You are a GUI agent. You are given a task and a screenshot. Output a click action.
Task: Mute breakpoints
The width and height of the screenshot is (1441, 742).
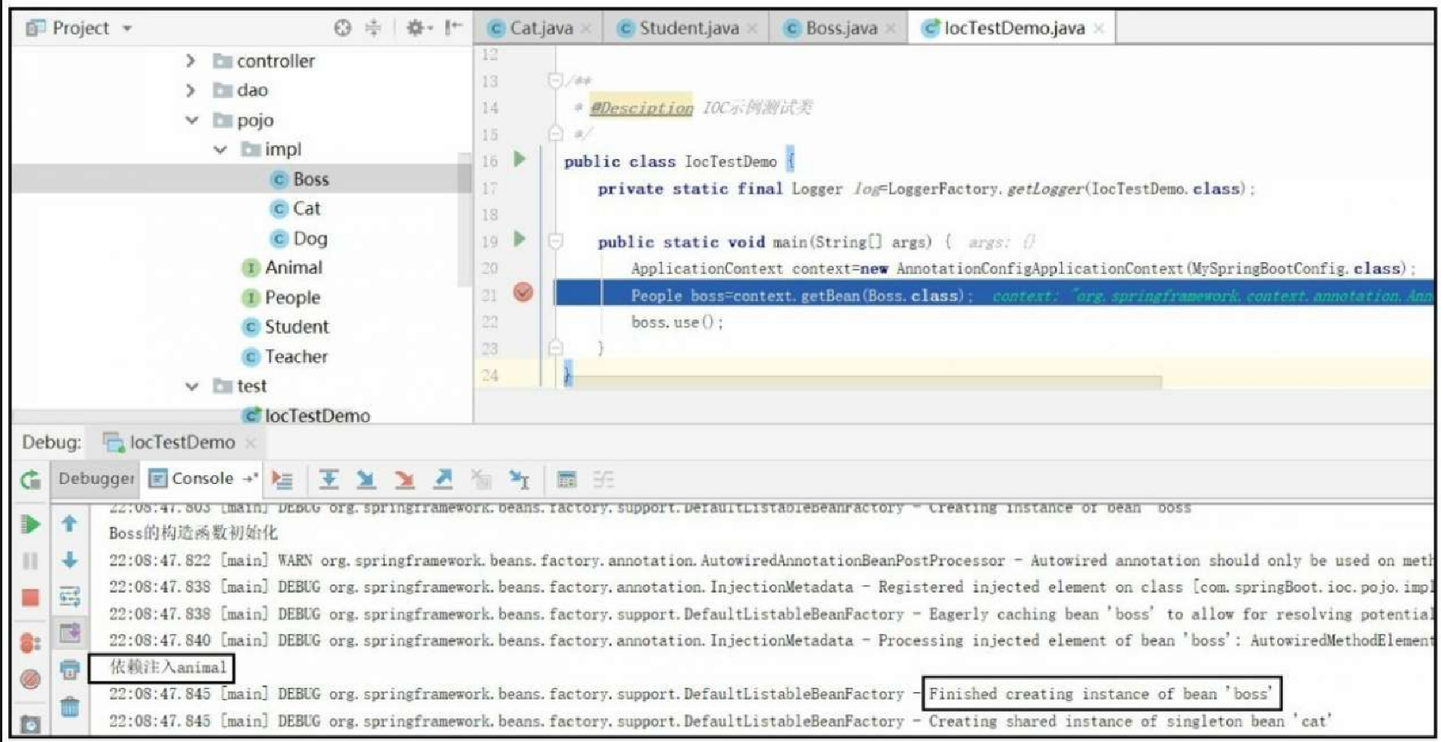coord(30,679)
